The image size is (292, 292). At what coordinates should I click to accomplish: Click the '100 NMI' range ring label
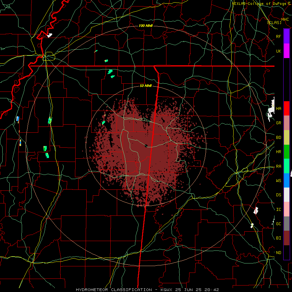pyautogui.click(x=146, y=26)
